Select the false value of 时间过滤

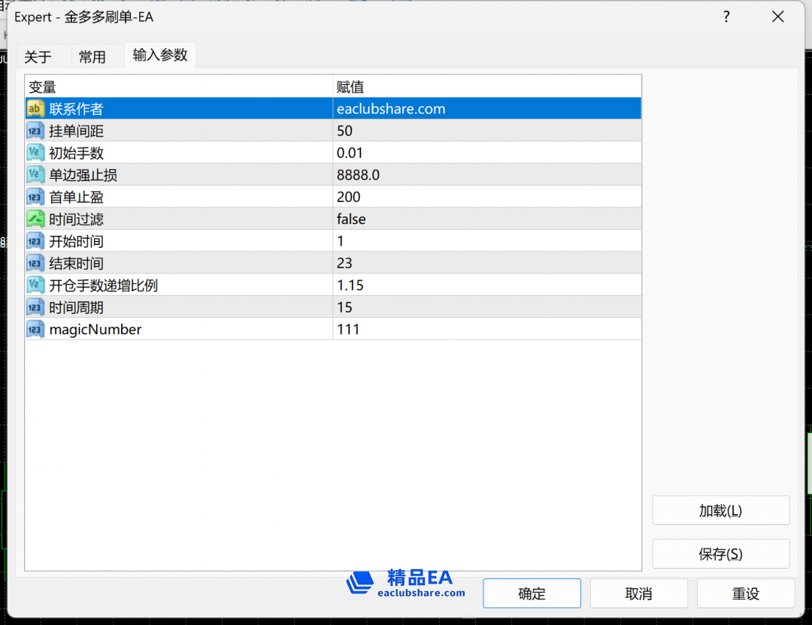(x=351, y=219)
